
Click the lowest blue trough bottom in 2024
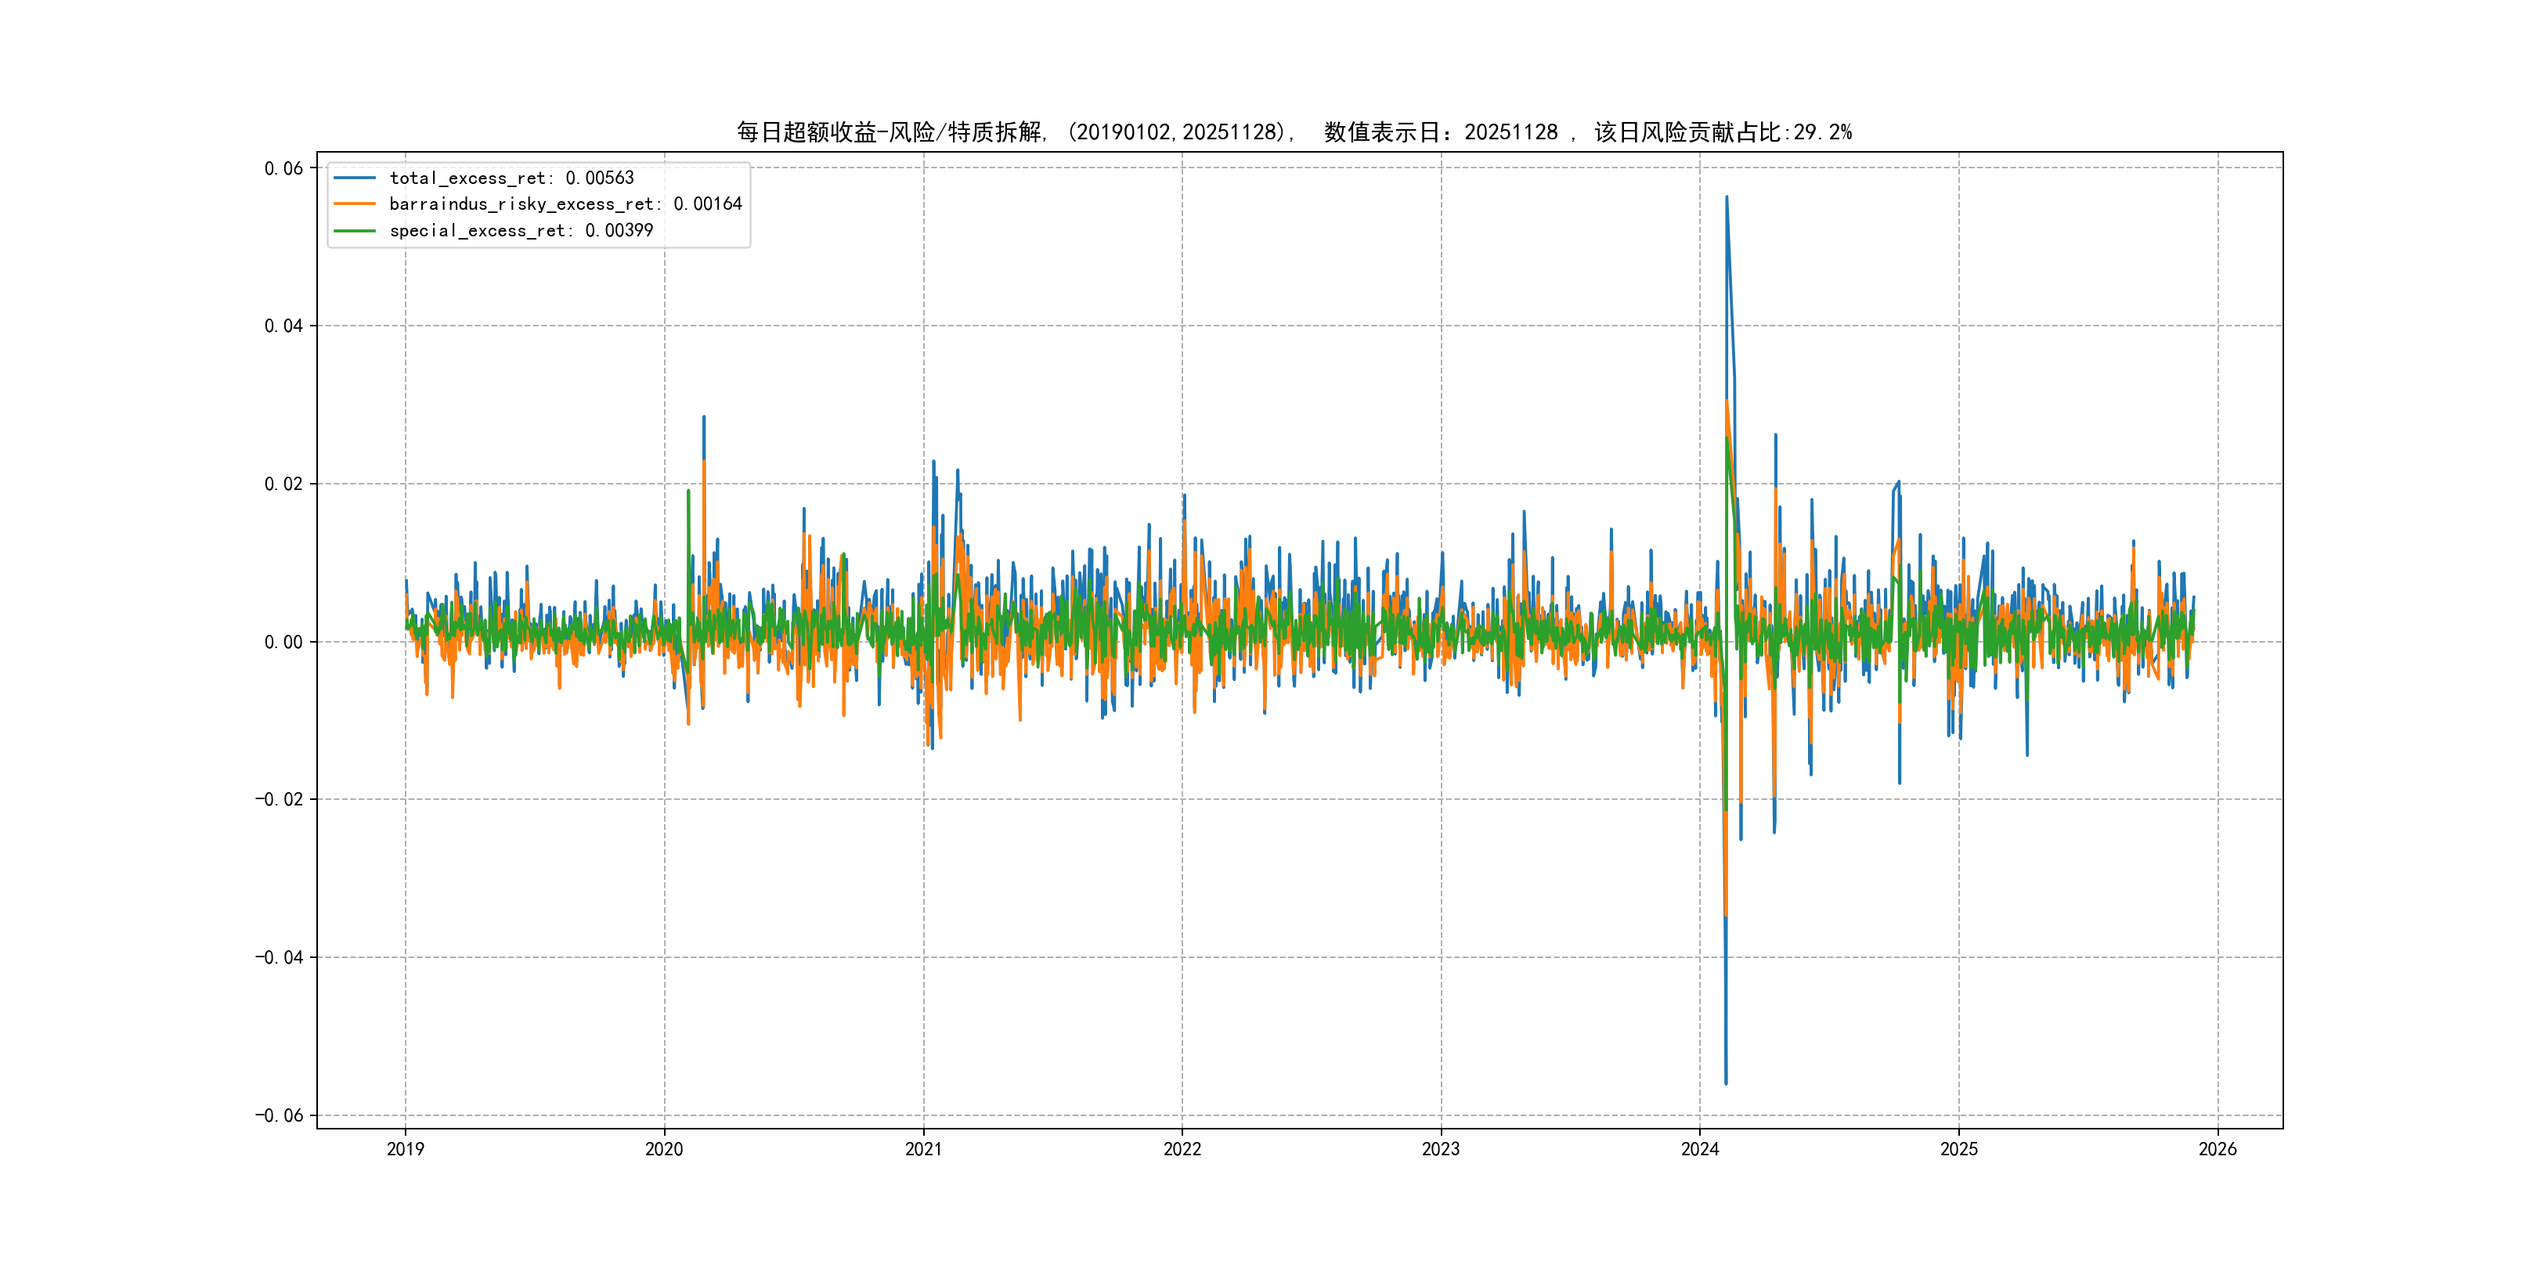[1726, 1083]
